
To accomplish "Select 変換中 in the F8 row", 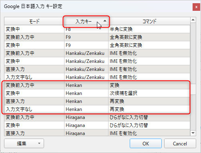I will 34,29.
